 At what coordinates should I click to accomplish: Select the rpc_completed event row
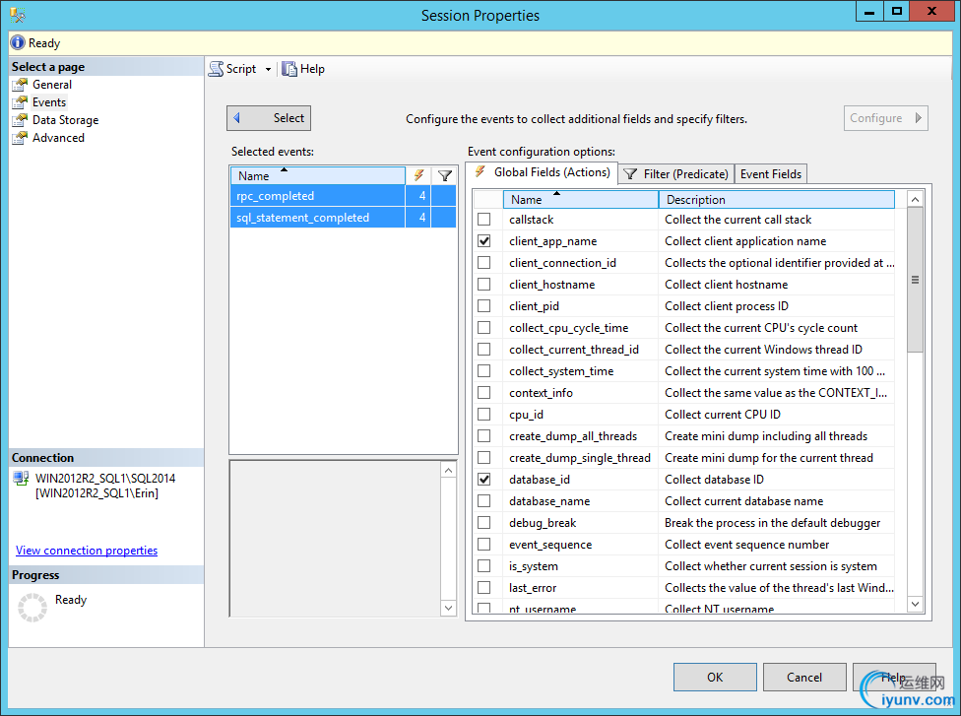[x=344, y=196]
